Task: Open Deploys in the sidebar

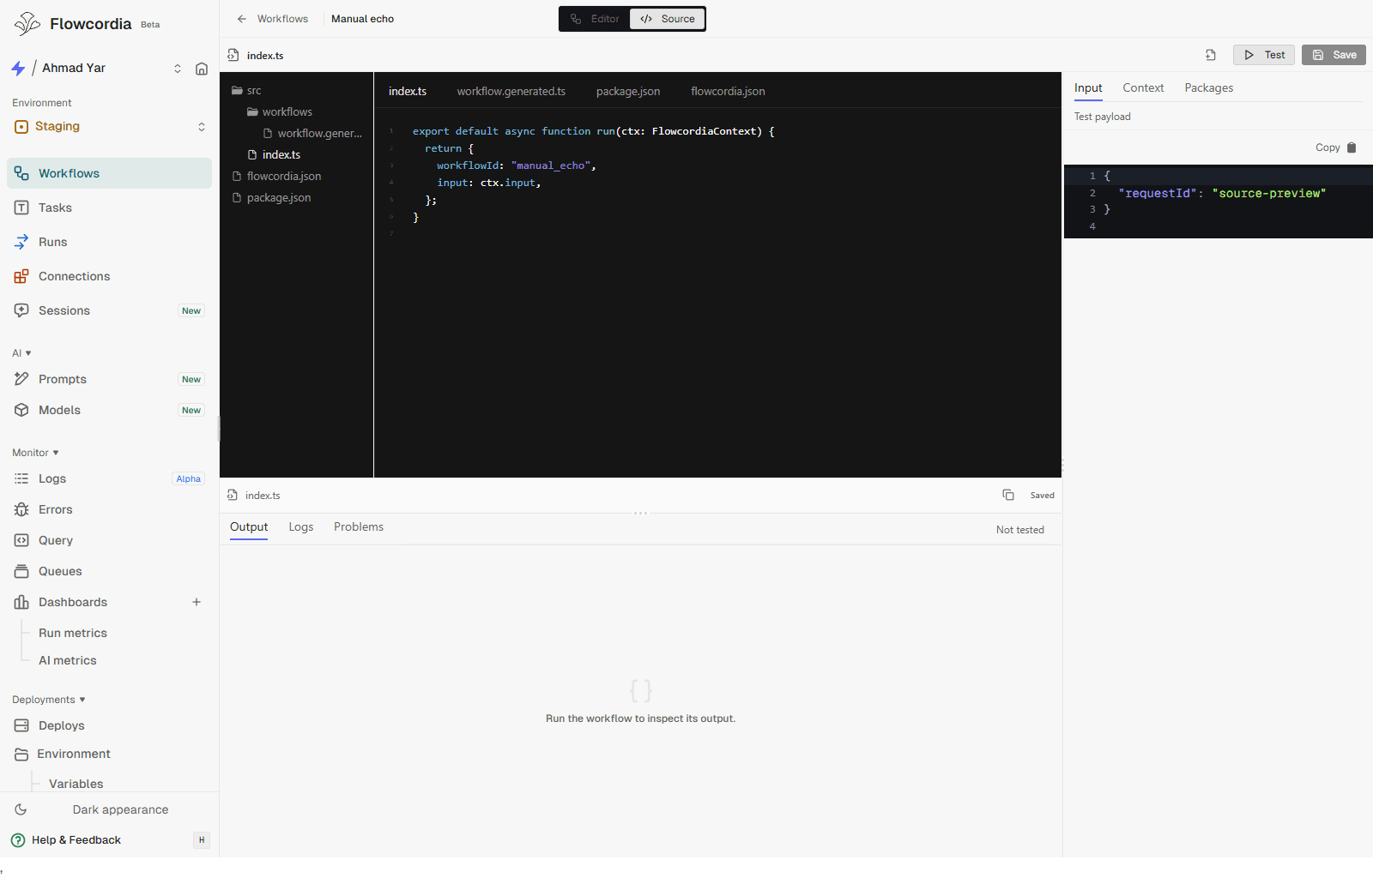Action: coord(109,725)
